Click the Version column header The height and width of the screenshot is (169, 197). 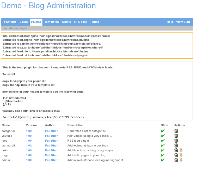(31, 125)
